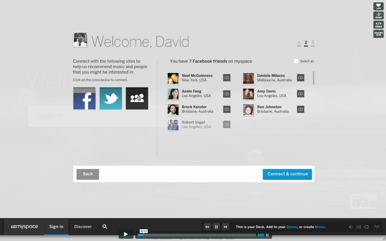Screen dimensions: 386x241
Task: Pause the deck playback
Action: click(216, 227)
